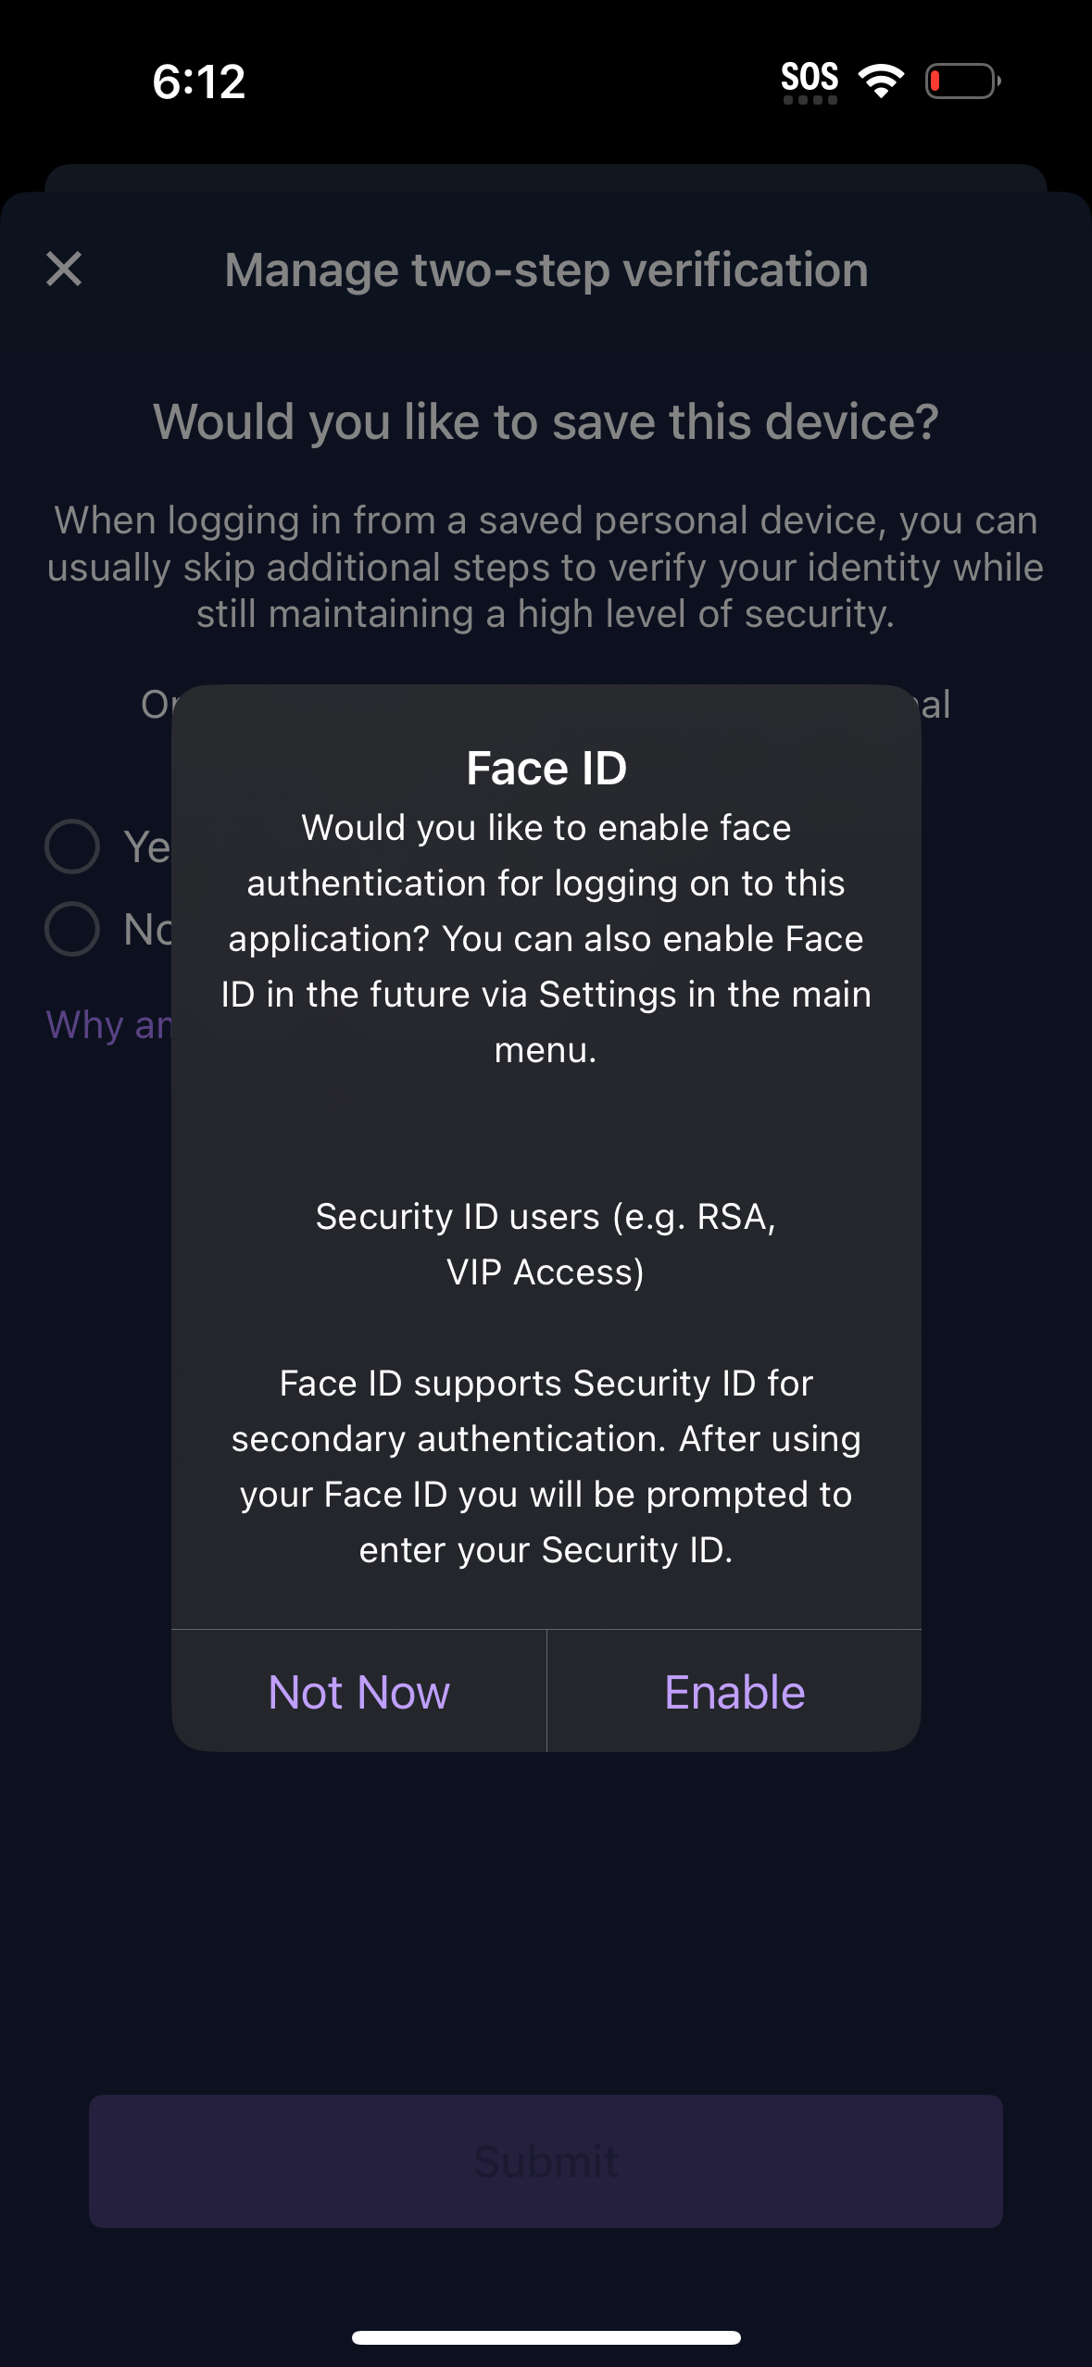Tap the background card edge above the sheet
The height and width of the screenshot is (2367, 1092).
(x=546, y=177)
